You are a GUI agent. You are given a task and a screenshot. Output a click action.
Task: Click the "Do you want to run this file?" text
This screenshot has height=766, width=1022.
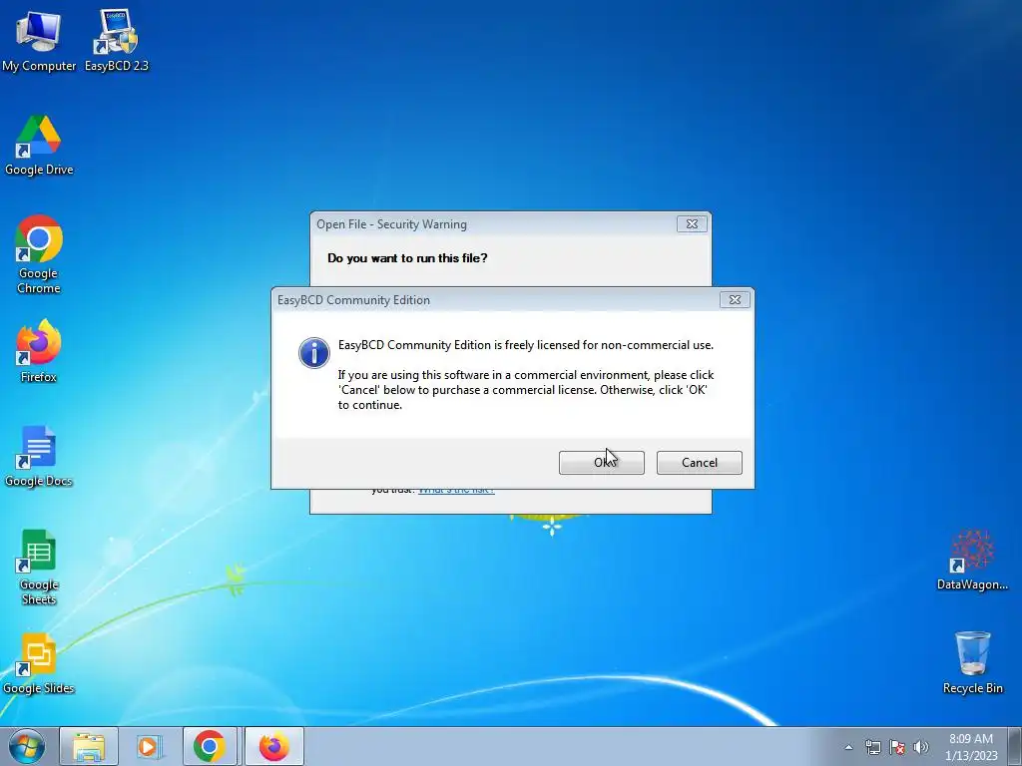click(x=407, y=258)
